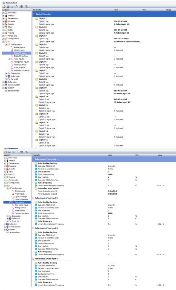Click Digital 3 signal type Prover A common/start value
Screen dimensions: 176x290
pyautogui.click(x=128, y=42)
